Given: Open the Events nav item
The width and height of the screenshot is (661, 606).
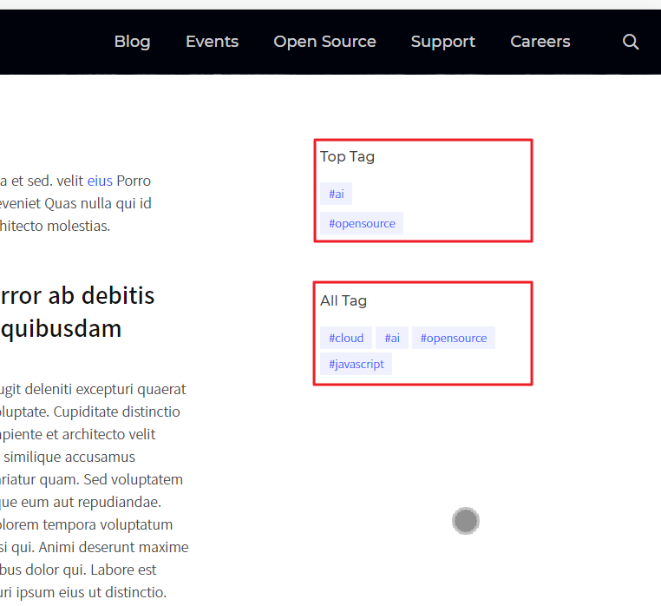Looking at the screenshot, I should 212,42.
